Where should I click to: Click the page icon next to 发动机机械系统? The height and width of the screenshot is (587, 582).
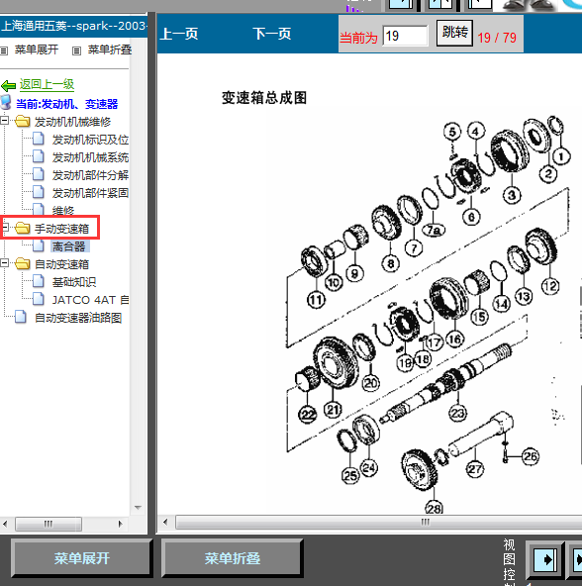pos(39,156)
